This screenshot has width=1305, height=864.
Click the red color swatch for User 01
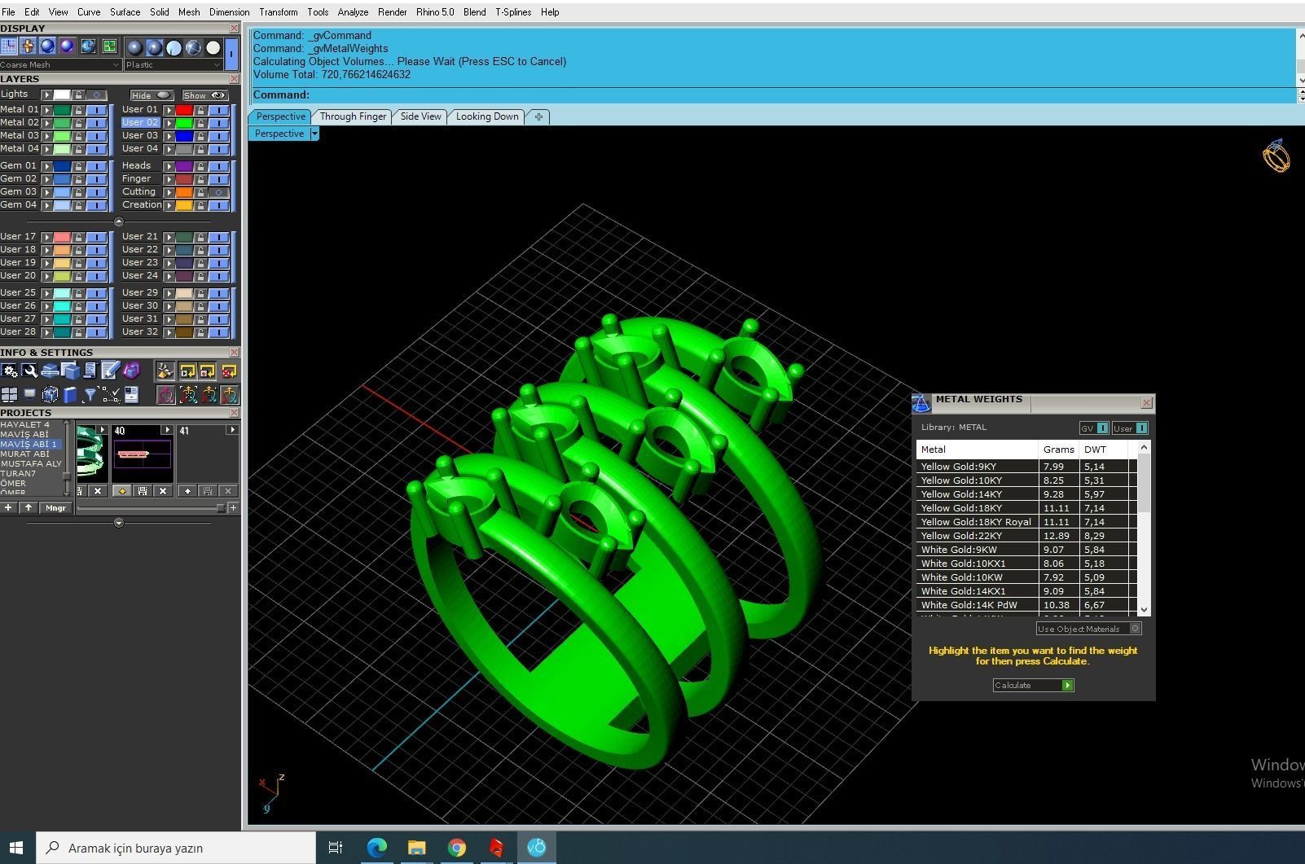pos(184,110)
